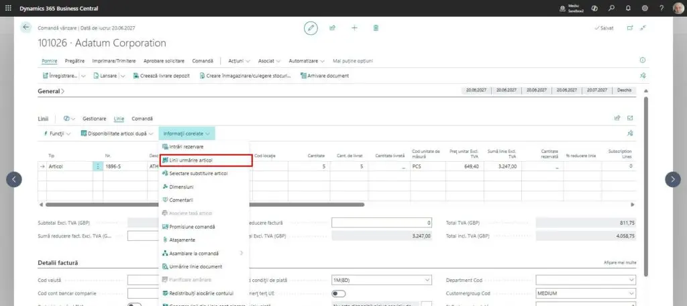Open the Funcții dropdown in Linii
Image resolution: width=687 pixels, height=306 pixels.
[x=58, y=134]
